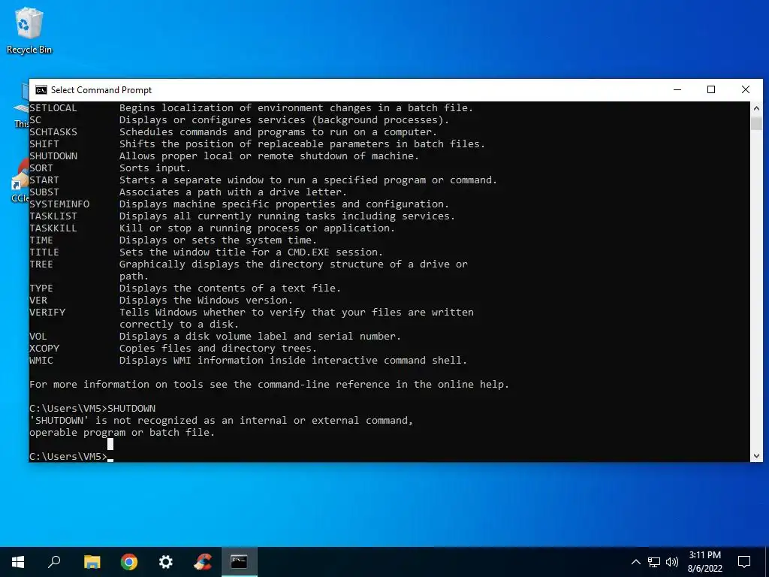769x577 pixels.
Task: Open taskbar Search magnifier
Action: (x=54, y=562)
